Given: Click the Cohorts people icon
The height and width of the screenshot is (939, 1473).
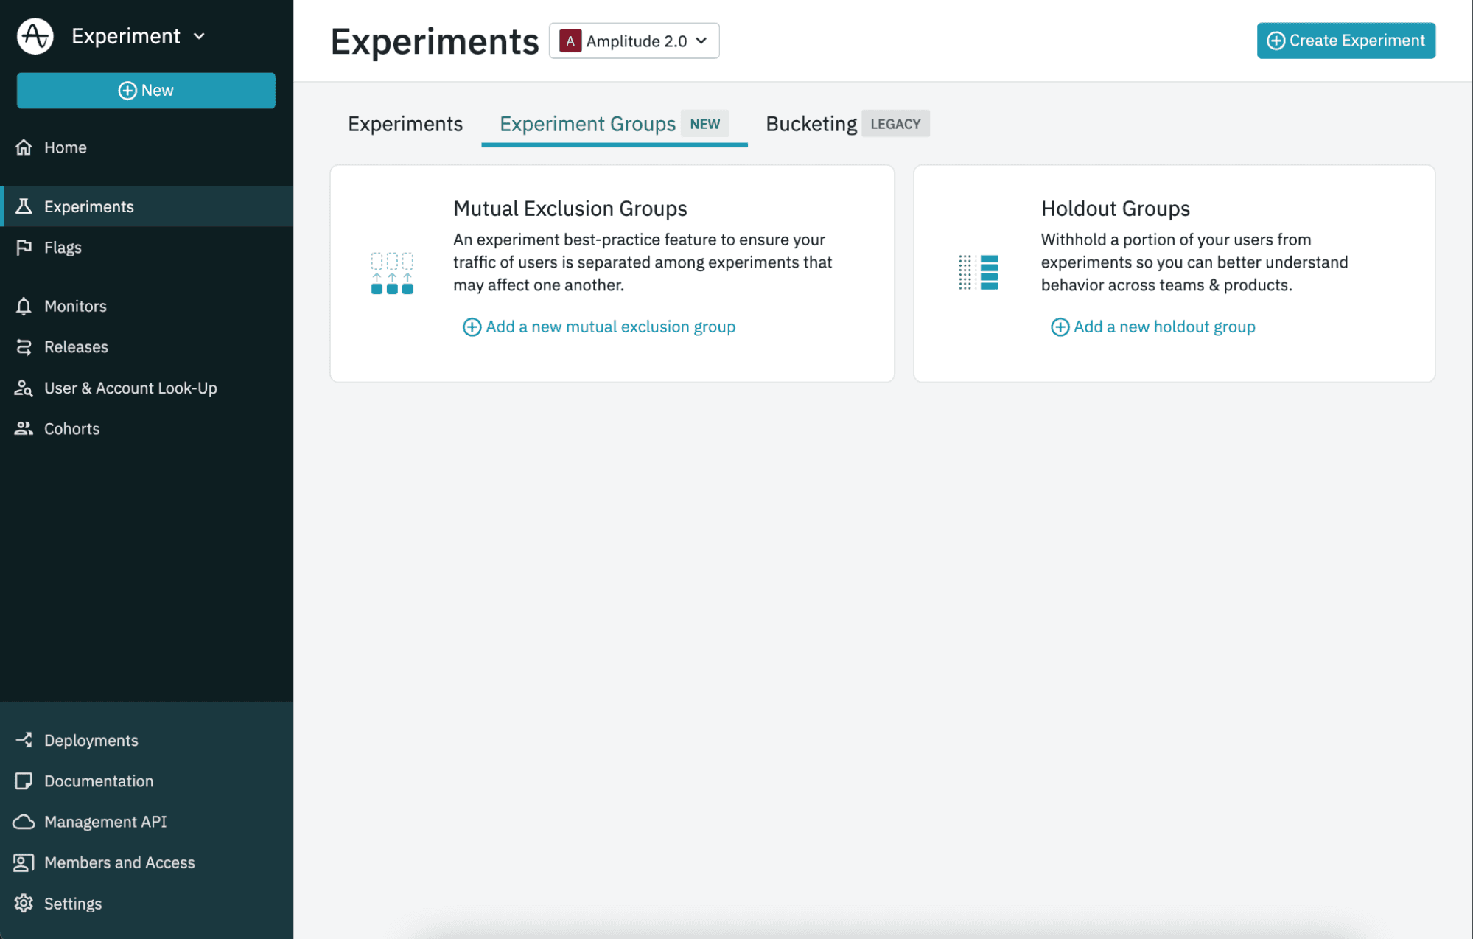Looking at the screenshot, I should tap(24, 429).
